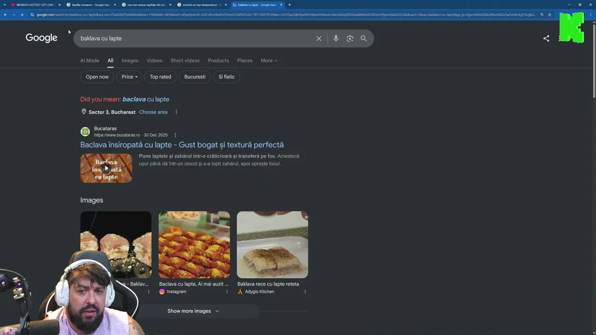
Task: Click the location pin icon by Sector 3
Action: (84, 112)
